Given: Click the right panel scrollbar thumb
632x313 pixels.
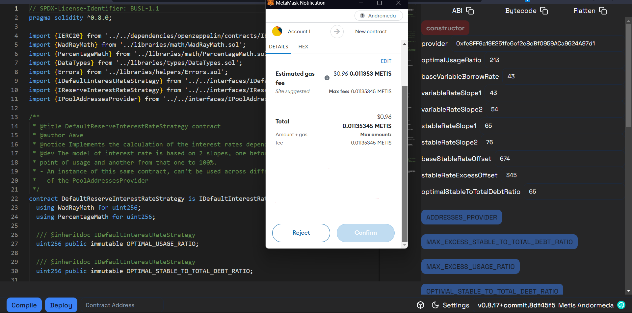Looking at the screenshot, I should (x=628, y=75).
